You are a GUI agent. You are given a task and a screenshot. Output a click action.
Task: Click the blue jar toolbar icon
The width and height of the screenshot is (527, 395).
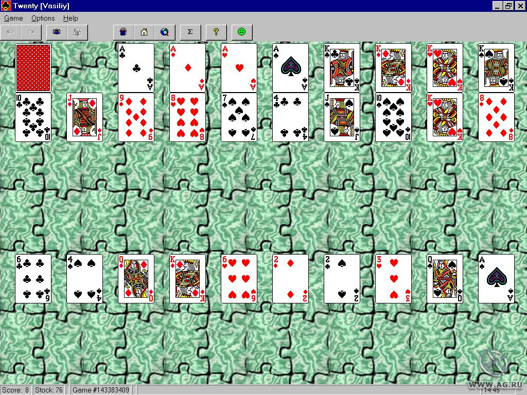[x=124, y=32]
